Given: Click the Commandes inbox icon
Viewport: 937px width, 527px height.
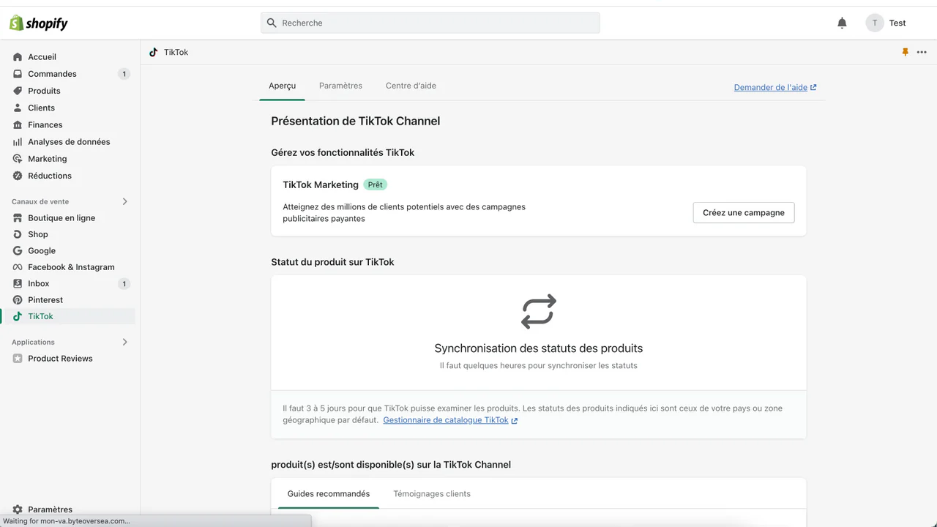Looking at the screenshot, I should pyautogui.click(x=18, y=74).
